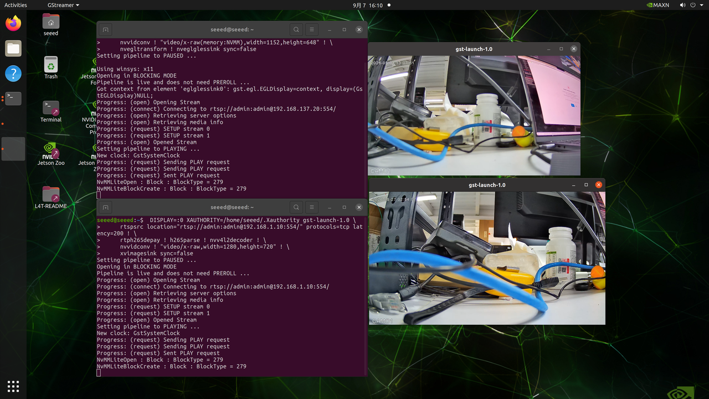This screenshot has height=399, width=709.
Task: Click lower gst-launch-1.0 video window
Action: point(487,258)
